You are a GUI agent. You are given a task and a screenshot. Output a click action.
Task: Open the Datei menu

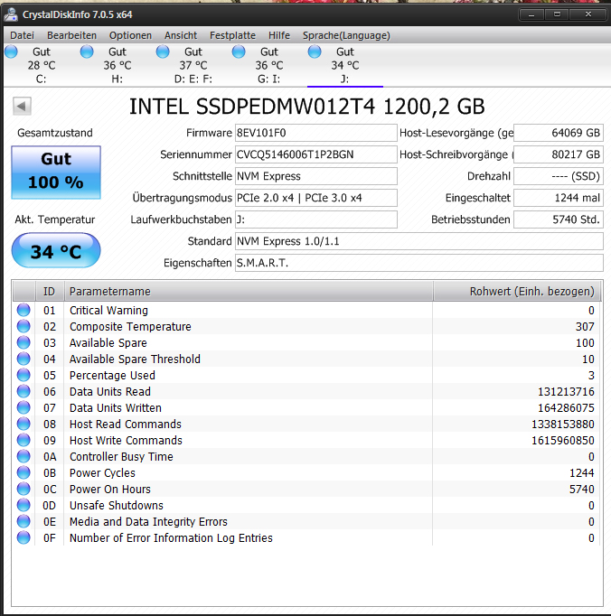point(22,35)
